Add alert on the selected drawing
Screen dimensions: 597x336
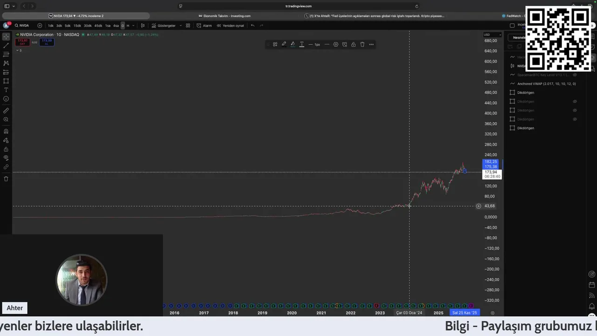pyautogui.click(x=345, y=44)
